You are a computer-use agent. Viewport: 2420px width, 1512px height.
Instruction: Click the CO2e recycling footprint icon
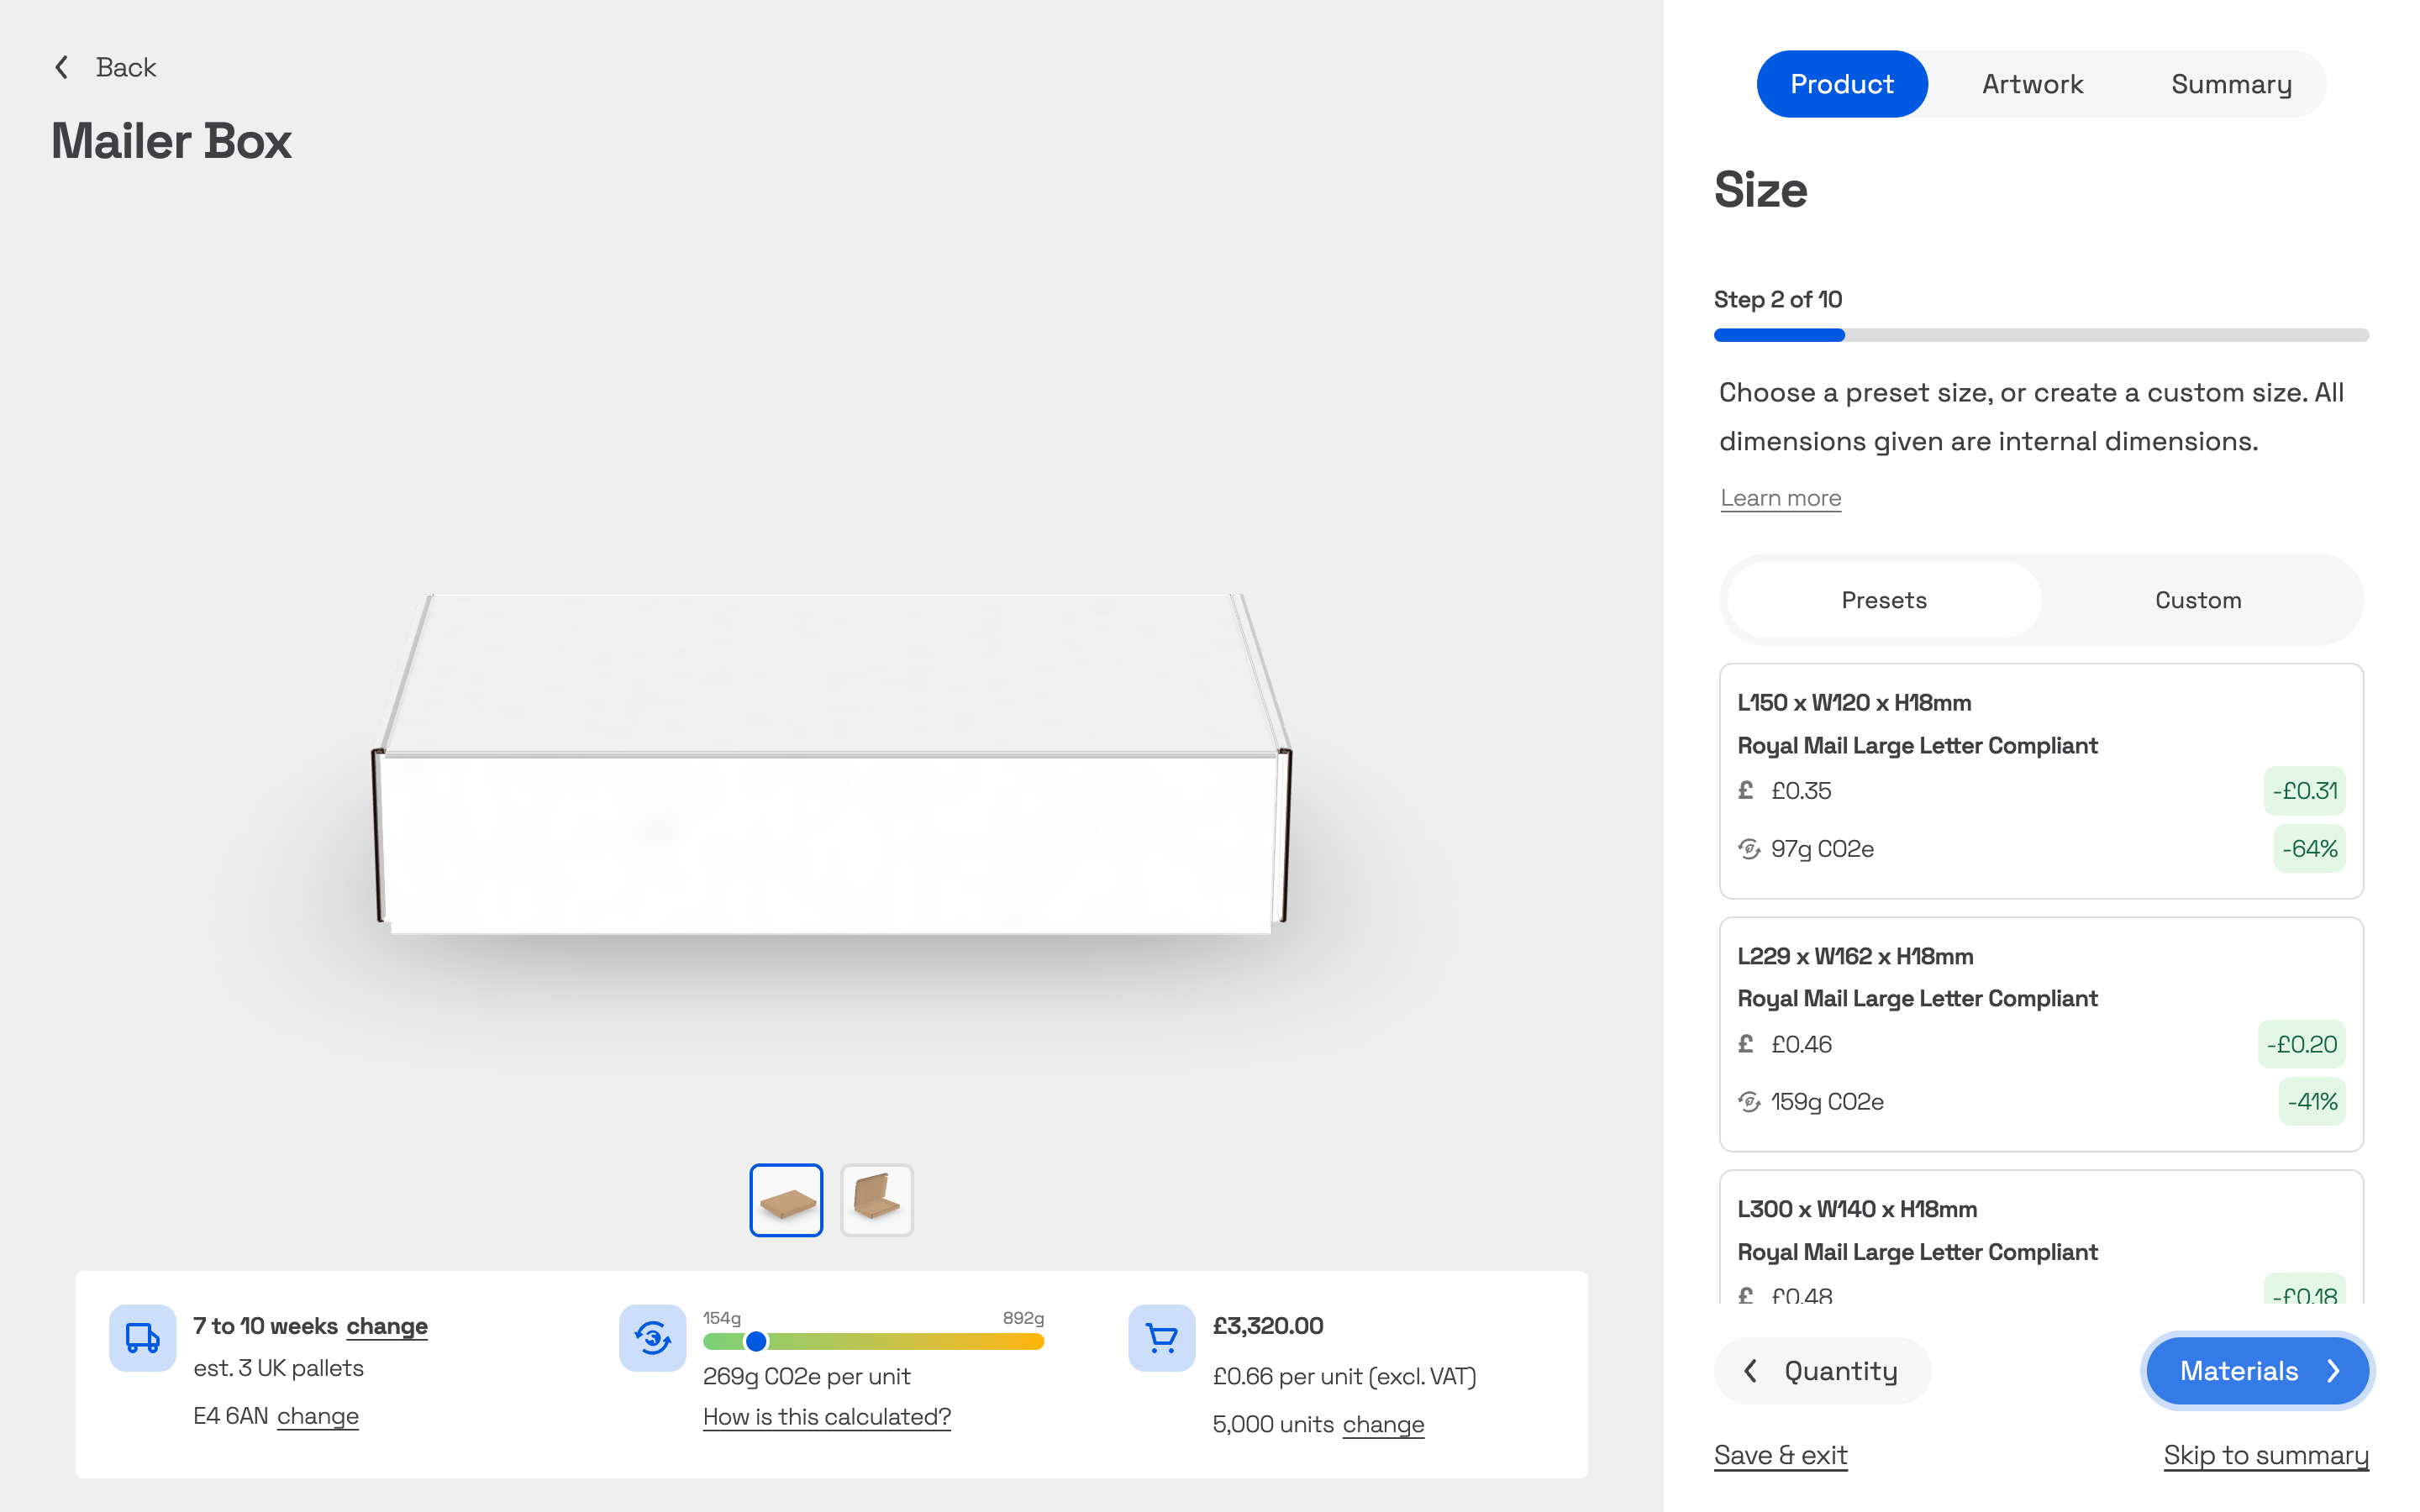(x=652, y=1337)
